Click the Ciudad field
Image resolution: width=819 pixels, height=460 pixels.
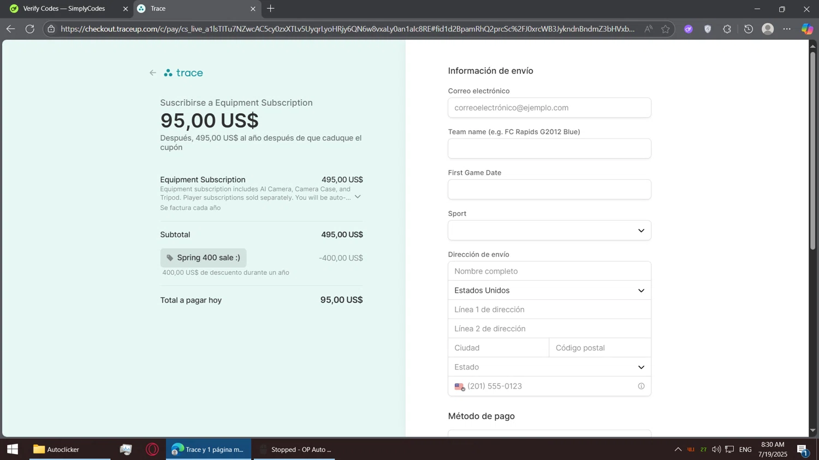tap(498, 348)
